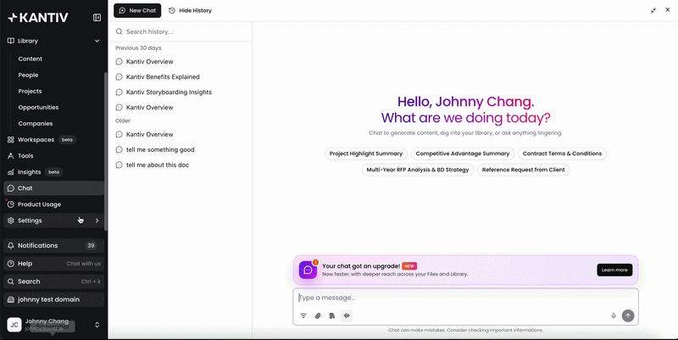678x340 pixels.
Task: Collapse the Library section chevron
Action: point(97,41)
